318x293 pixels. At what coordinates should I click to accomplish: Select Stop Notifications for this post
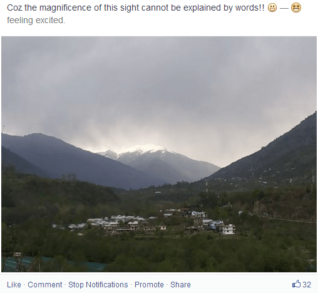pos(98,285)
